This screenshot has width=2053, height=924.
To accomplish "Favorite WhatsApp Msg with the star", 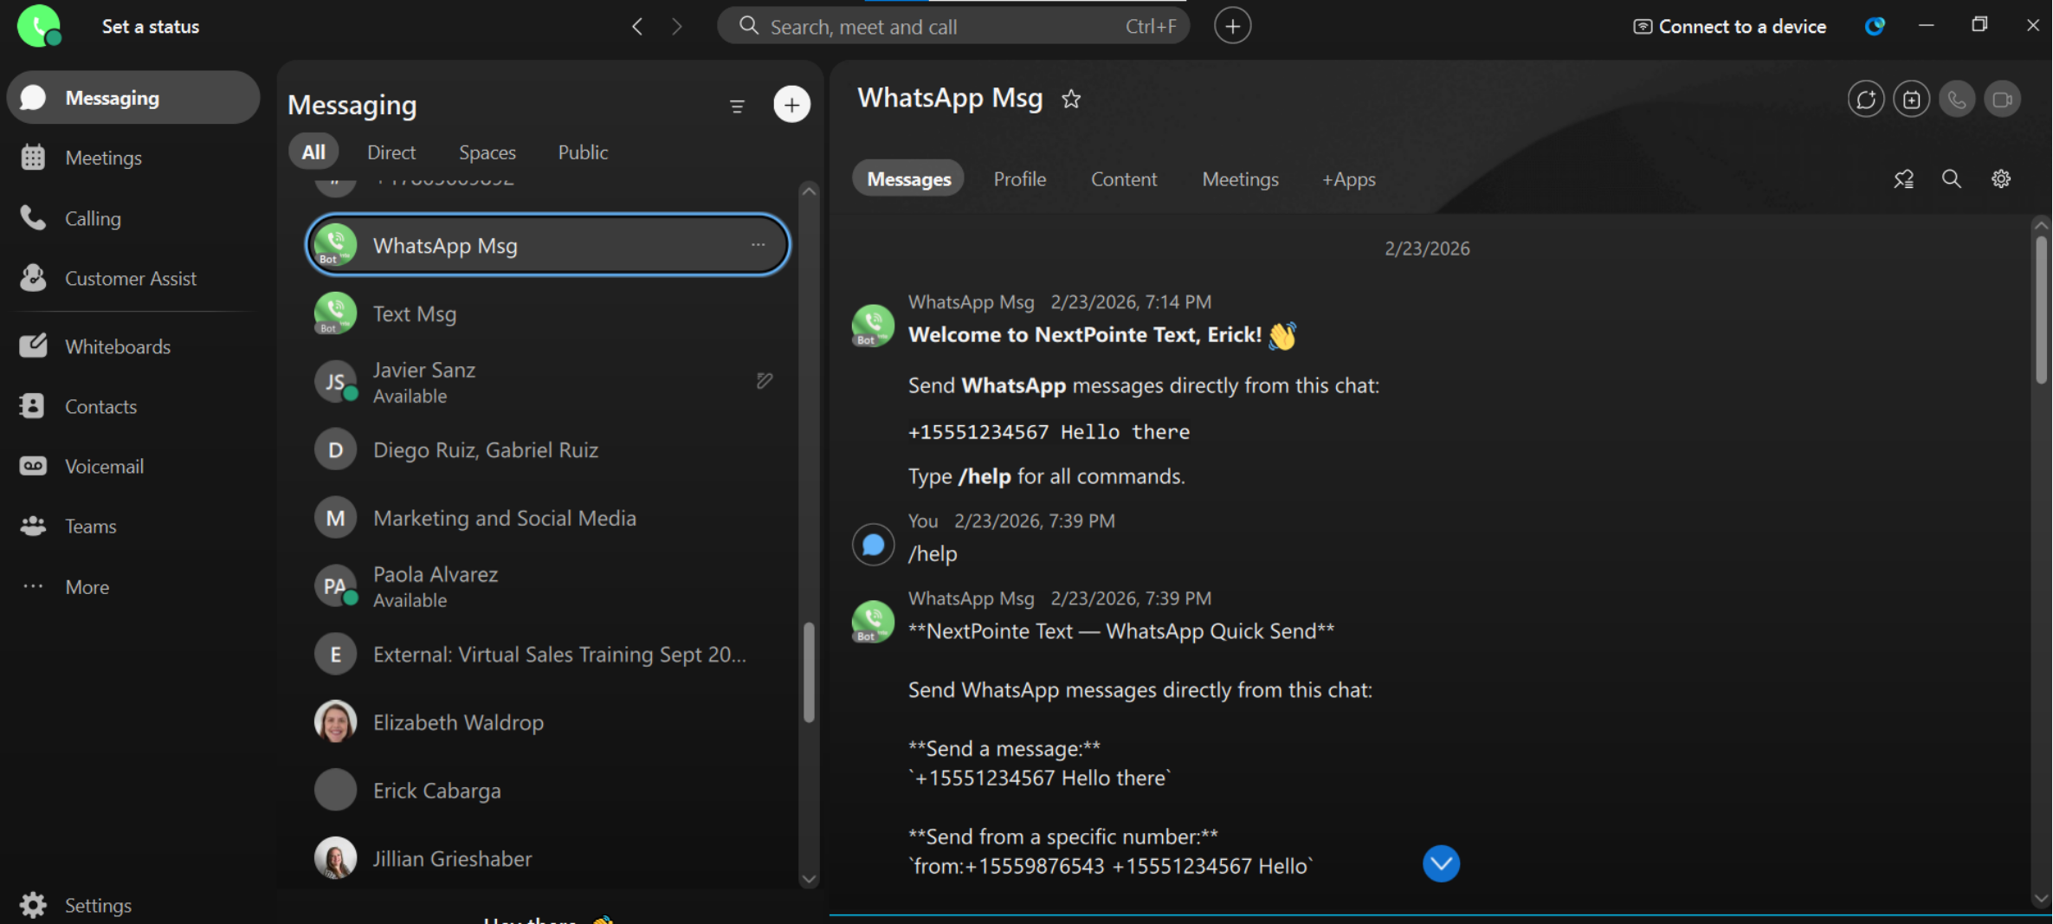I will tap(1071, 100).
